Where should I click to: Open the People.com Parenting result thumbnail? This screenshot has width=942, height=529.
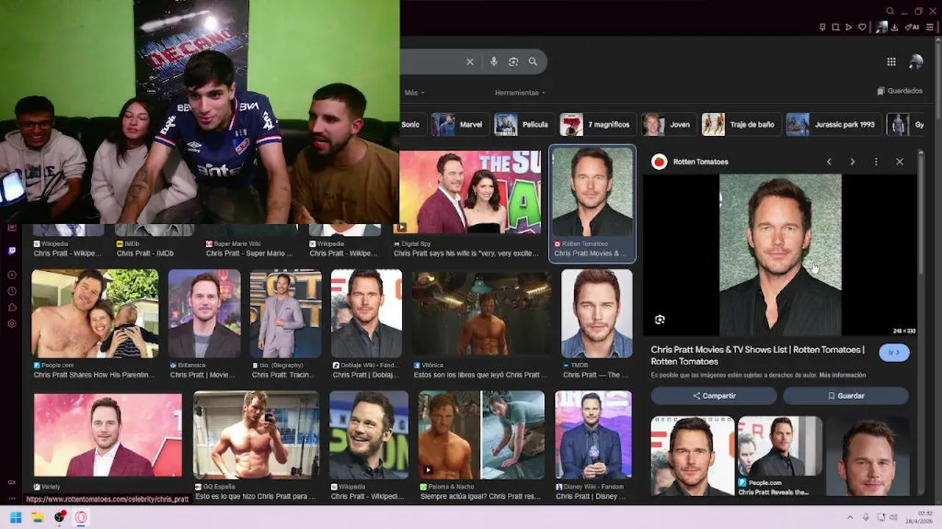(x=94, y=313)
